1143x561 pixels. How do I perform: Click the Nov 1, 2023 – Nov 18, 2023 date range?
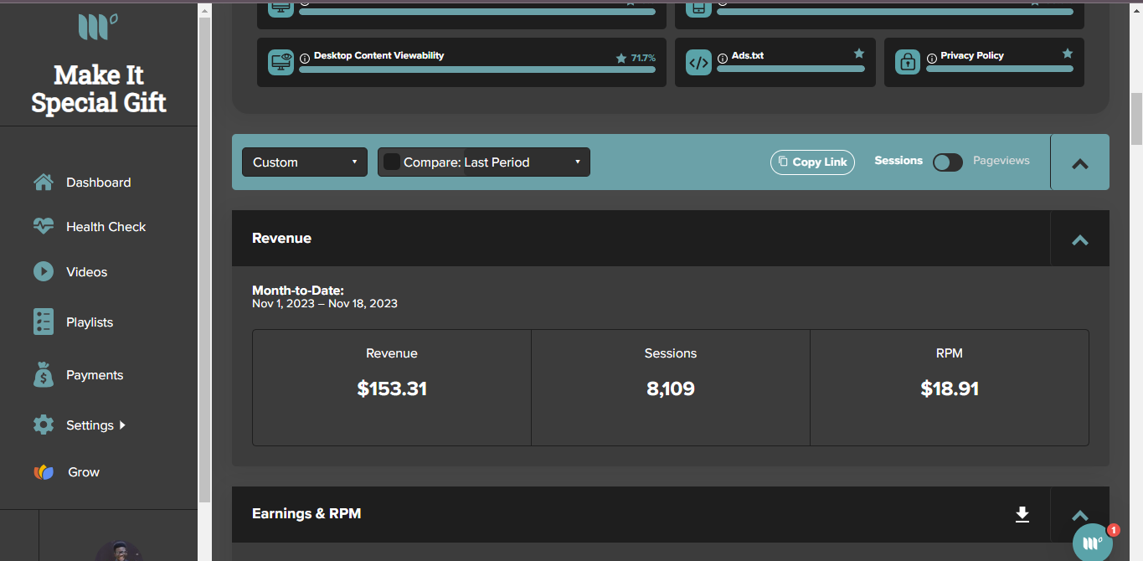click(x=325, y=304)
